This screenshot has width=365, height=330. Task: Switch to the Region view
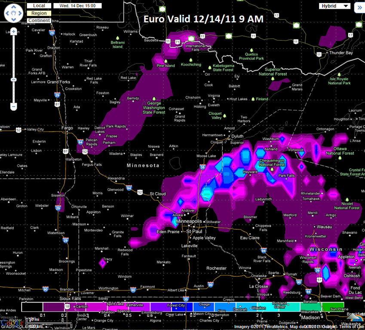click(39, 13)
